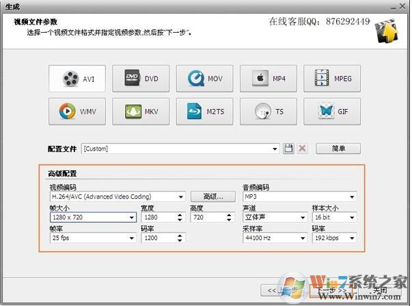Choose MPEG filmstrip format button
Viewport: 412px width, 306px height.
coord(332,78)
